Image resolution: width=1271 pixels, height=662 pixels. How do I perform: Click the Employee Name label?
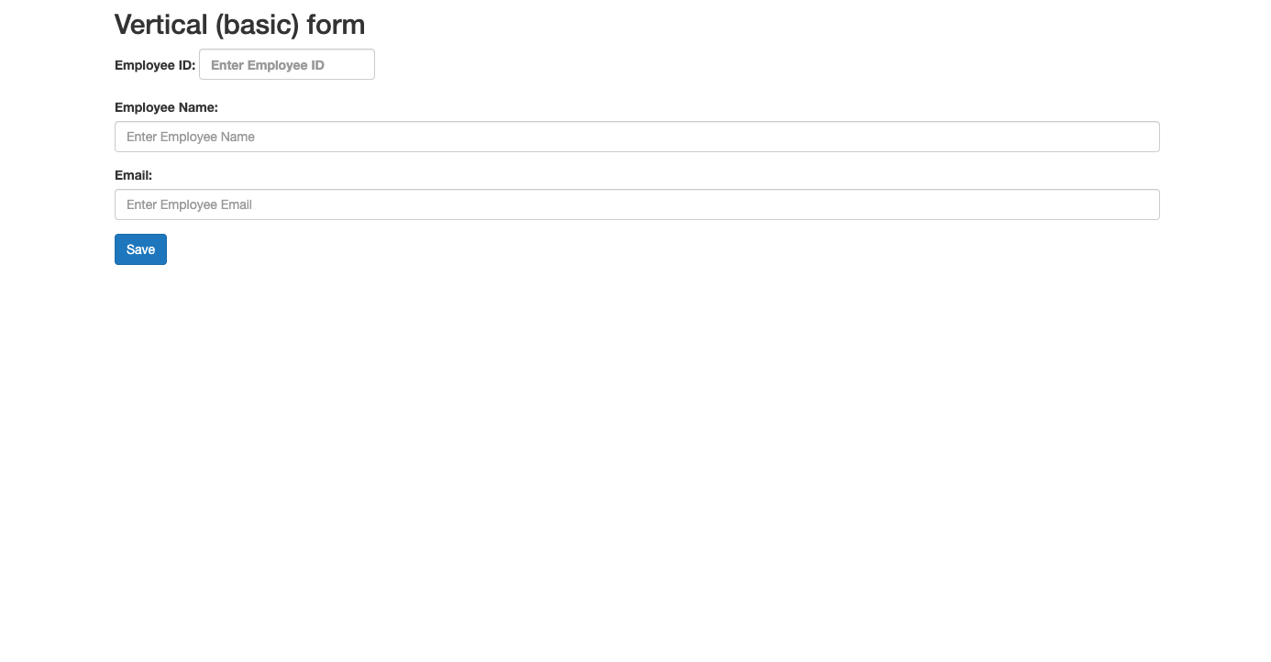(x=166, y=107)
